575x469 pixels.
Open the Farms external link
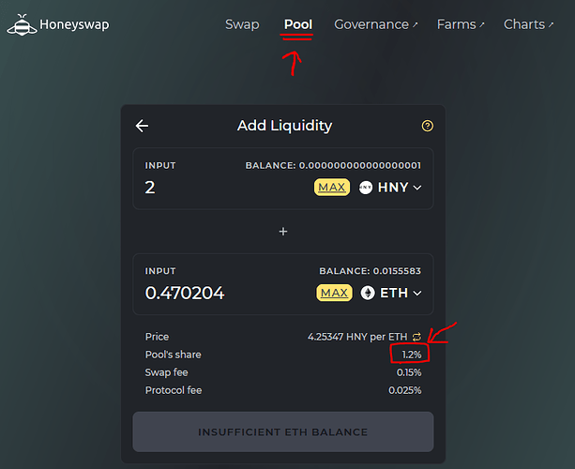pyautogui.click(x=461, y=24)
